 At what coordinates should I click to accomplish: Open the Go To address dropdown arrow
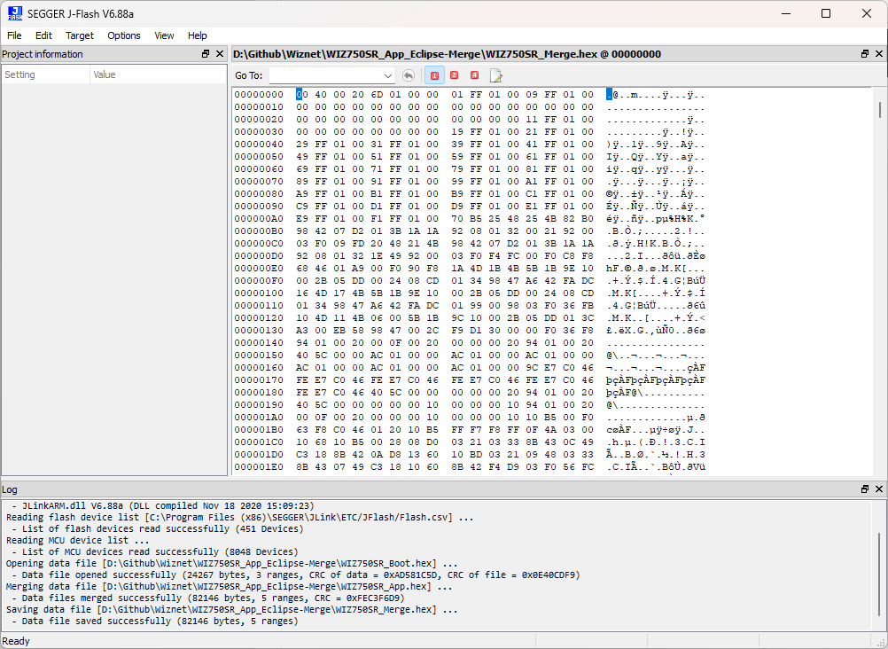point(388,75)
